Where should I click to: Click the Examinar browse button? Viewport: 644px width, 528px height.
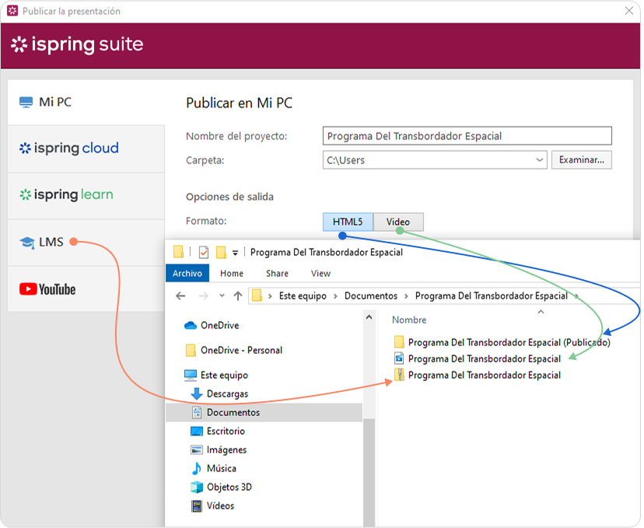tap(581, 160)
